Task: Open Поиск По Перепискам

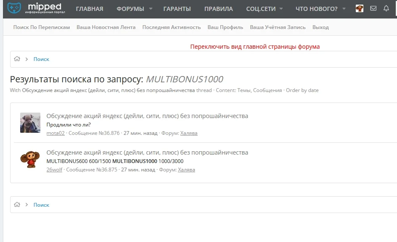Action: click(42, 27)
